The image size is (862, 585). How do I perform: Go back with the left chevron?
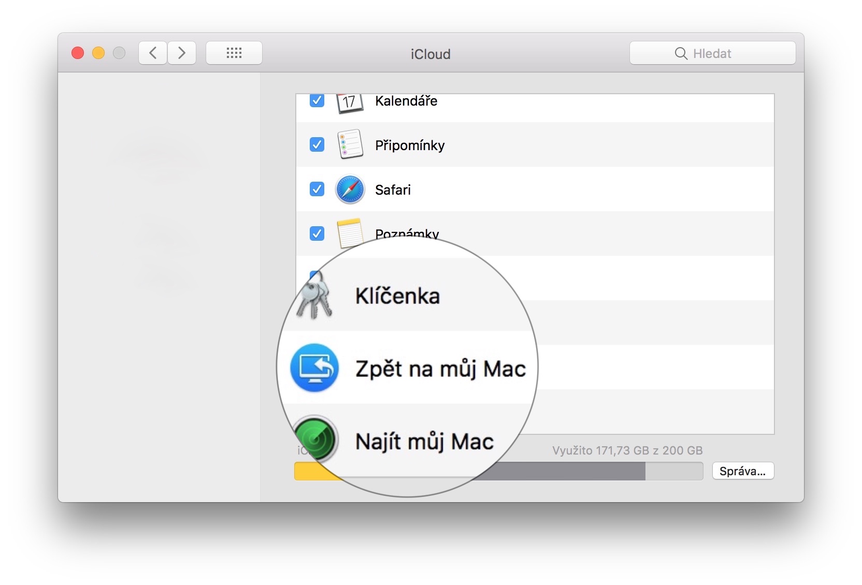153,53
